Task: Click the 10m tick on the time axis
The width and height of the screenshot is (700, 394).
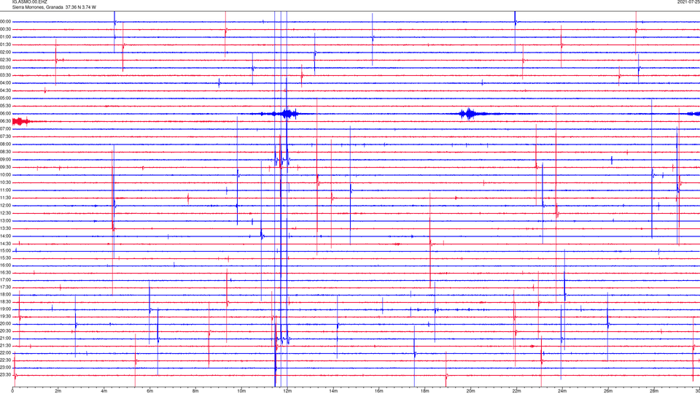Action: (241, 391)
